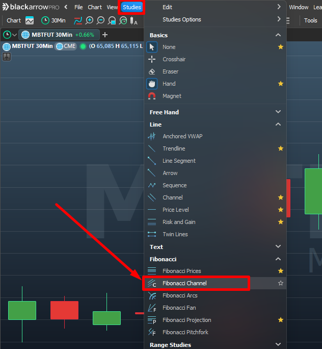Image resolution: width=322 pixels, height=349 pixels.
Task: Click the 30Min interval button
Action: (53, 20)
